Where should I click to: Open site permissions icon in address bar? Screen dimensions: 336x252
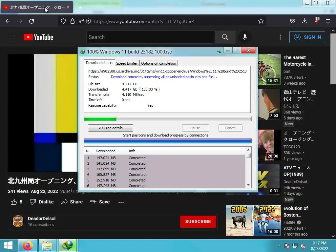(x=81, y=21)
